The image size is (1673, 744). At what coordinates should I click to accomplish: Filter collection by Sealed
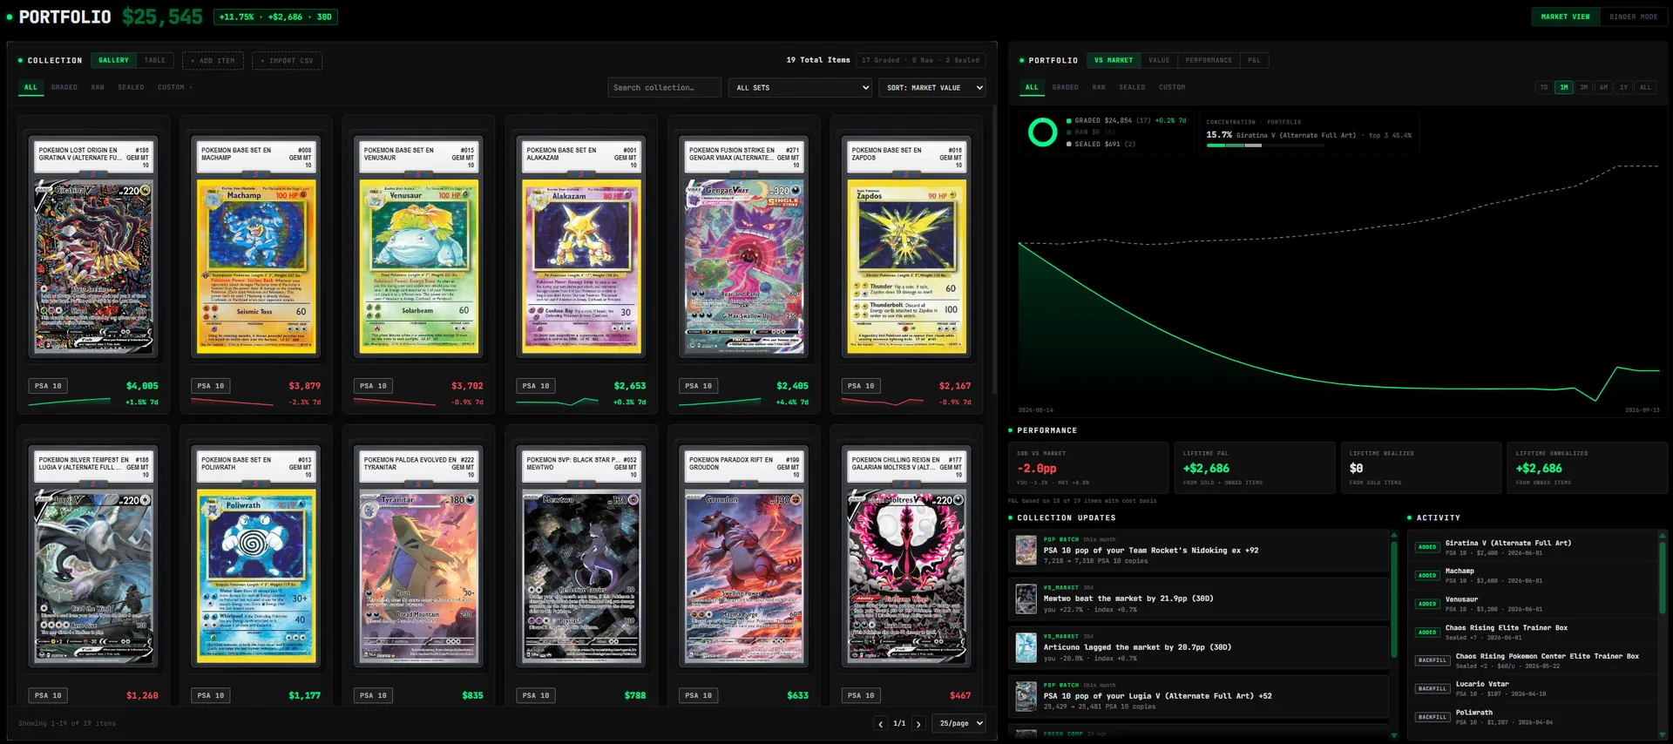(x=132, y=87)
